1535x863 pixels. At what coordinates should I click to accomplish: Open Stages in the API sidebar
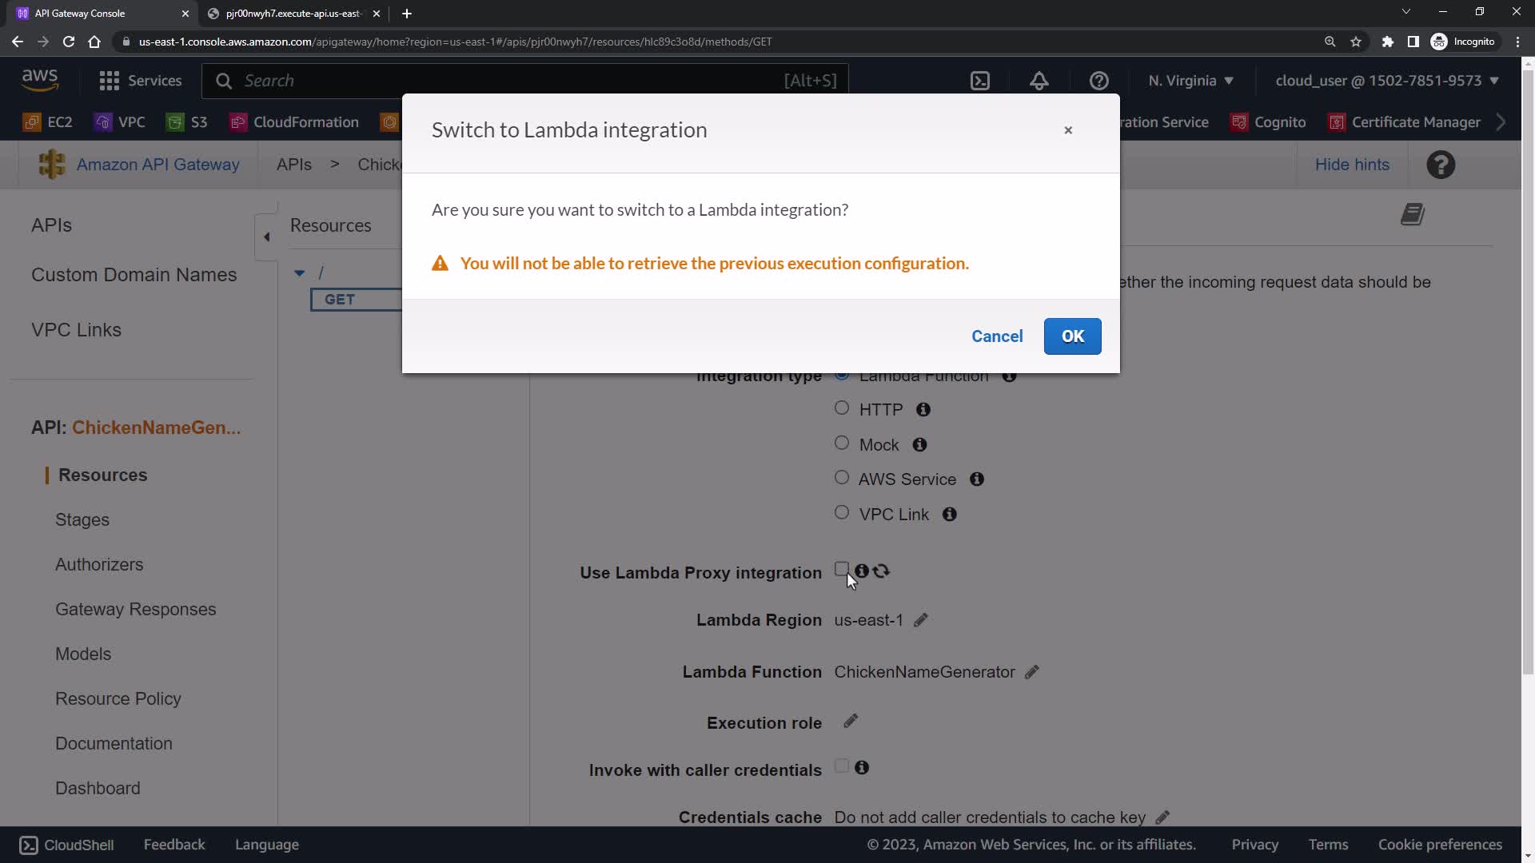click(x=82, y=519)
